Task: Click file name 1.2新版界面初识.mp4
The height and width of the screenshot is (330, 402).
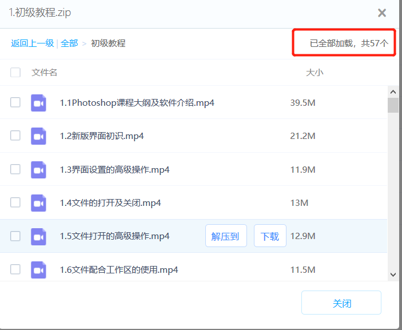Action: pyautogui.click(x=102, y=136)
